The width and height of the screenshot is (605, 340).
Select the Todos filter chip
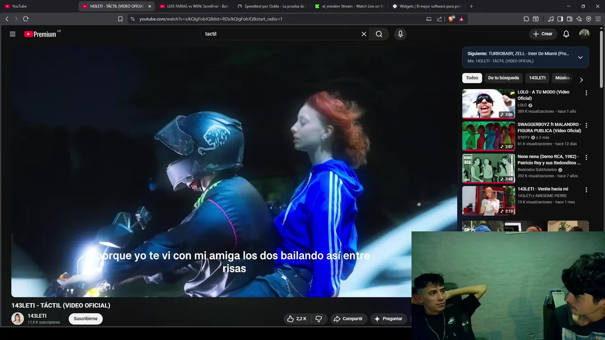(x=472, y=78)
